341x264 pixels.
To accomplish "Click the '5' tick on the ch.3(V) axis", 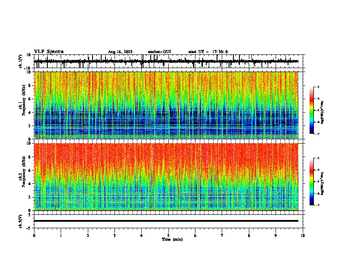I will (30, 215).
